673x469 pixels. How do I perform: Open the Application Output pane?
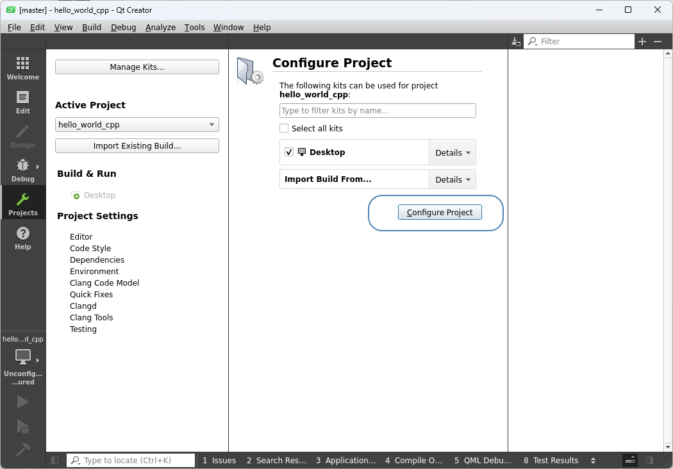click(346, 461)
